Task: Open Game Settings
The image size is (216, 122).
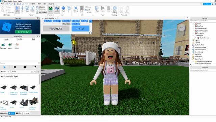Action: [115, 10]
